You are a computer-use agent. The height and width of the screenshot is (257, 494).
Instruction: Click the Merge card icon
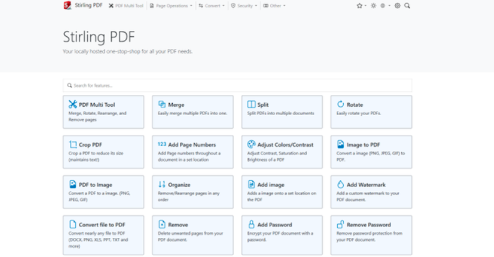[x=162, y=104]
